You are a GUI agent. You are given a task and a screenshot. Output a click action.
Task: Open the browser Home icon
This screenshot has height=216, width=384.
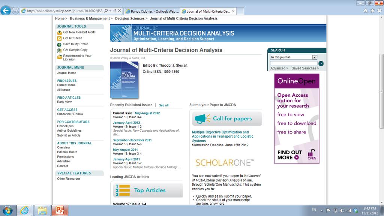click(x=366, y=10)
